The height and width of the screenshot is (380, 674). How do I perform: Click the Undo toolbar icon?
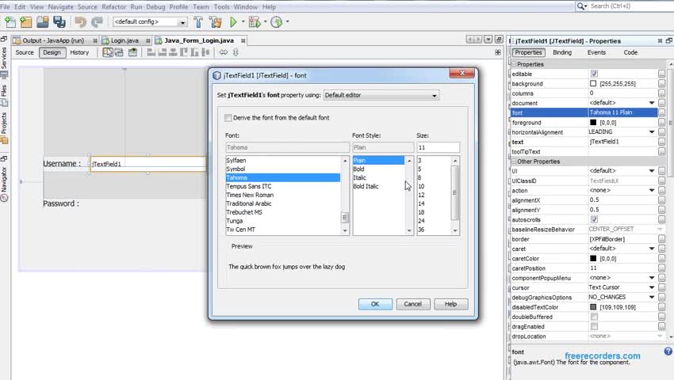click(x=80, y=22)
